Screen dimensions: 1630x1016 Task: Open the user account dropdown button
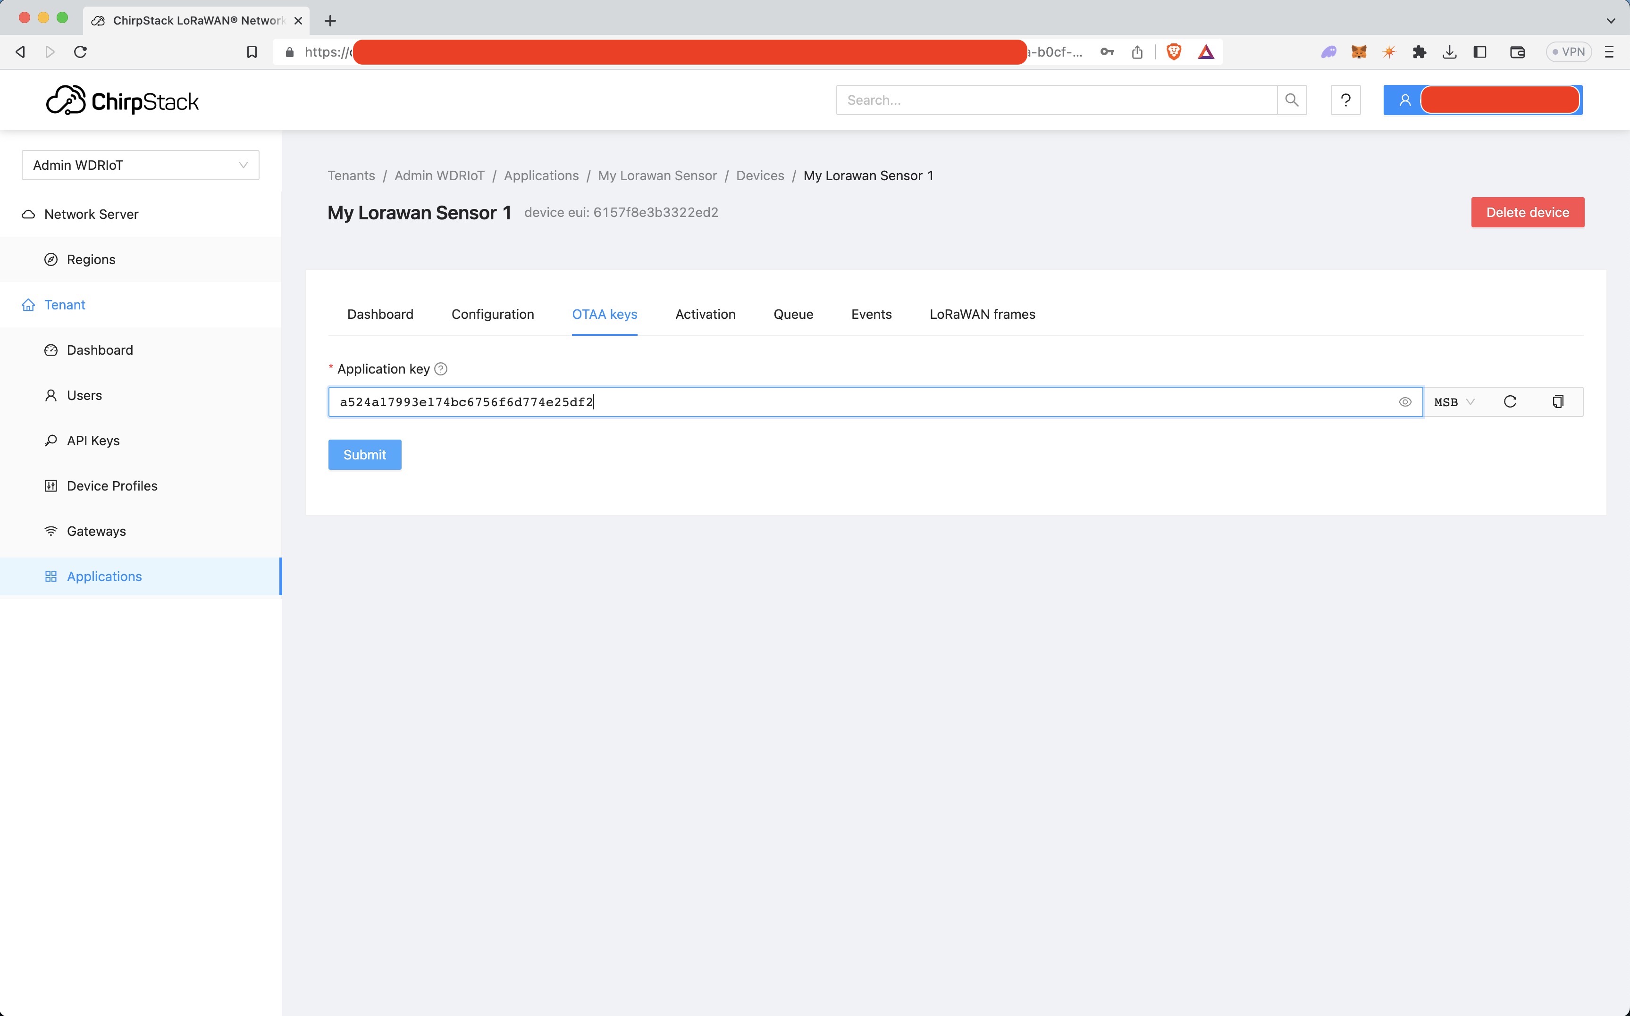1482,100
